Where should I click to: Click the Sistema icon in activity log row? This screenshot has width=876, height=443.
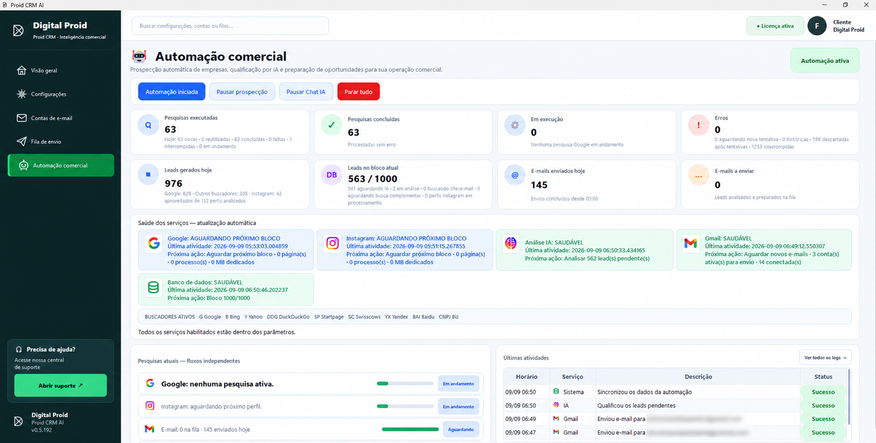pos(556,392)
